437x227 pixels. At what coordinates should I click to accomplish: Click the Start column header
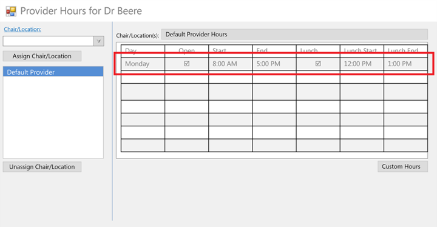click(x=231, y=51)
